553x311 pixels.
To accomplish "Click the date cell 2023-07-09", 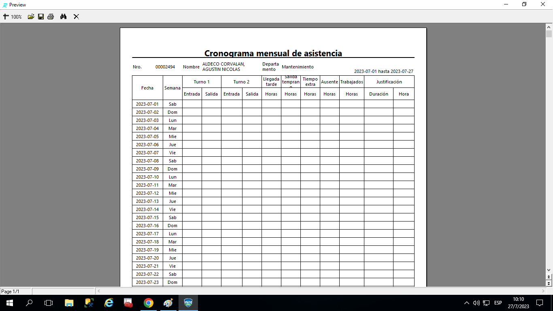I will pyautogui.click(x=147, y=169).
